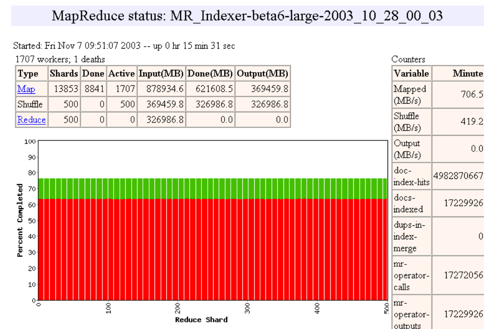
Task: Click the dups-in-index-merge counter label
Action: coord(409,237)
